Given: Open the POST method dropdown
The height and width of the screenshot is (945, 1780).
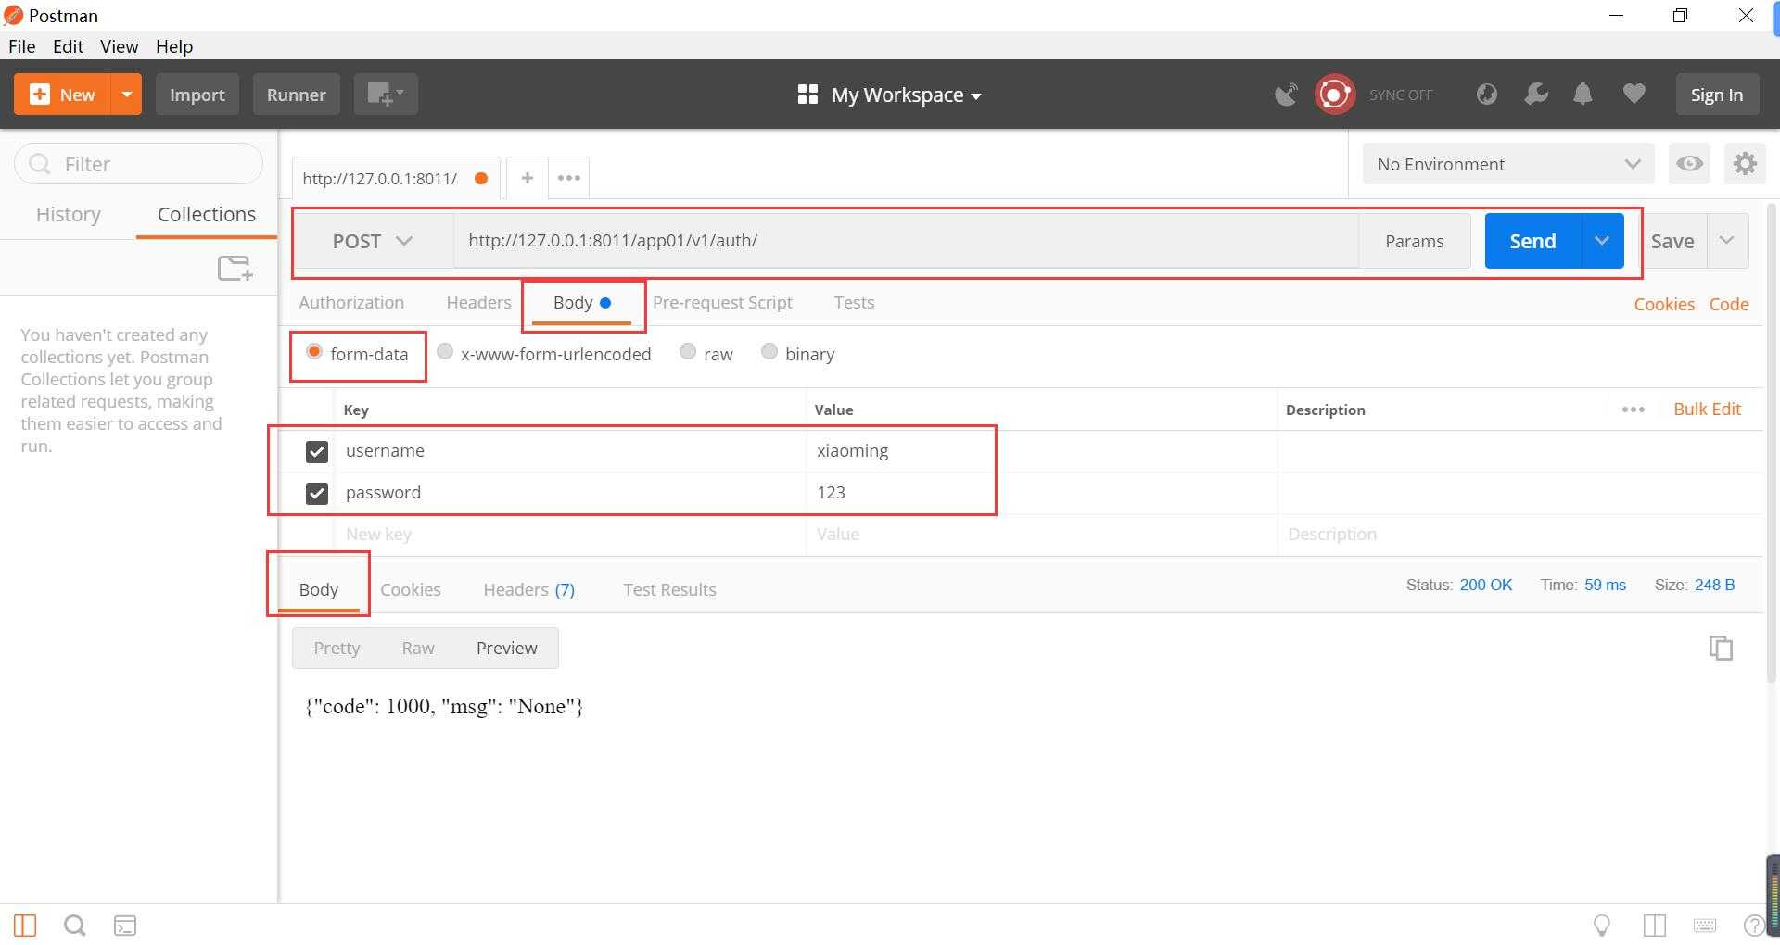Looking at the screenshot, I should pyautogui.click(x=373, y=241).
